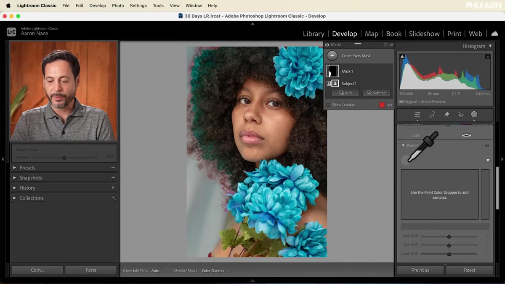This screenshot has width=505, height=284.
Task: Switch to the Book module
Action: 394,34
